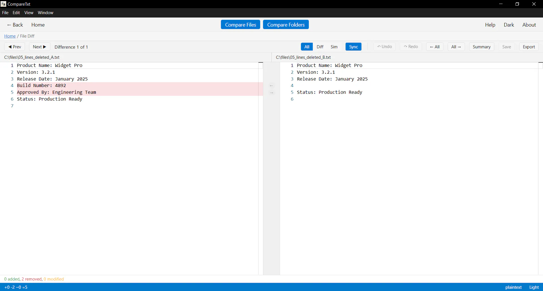The height and width of the screenshot is (291, 543).
Task: Click 'Status: Production Ready' in the right pane
Action: [329, 92]
